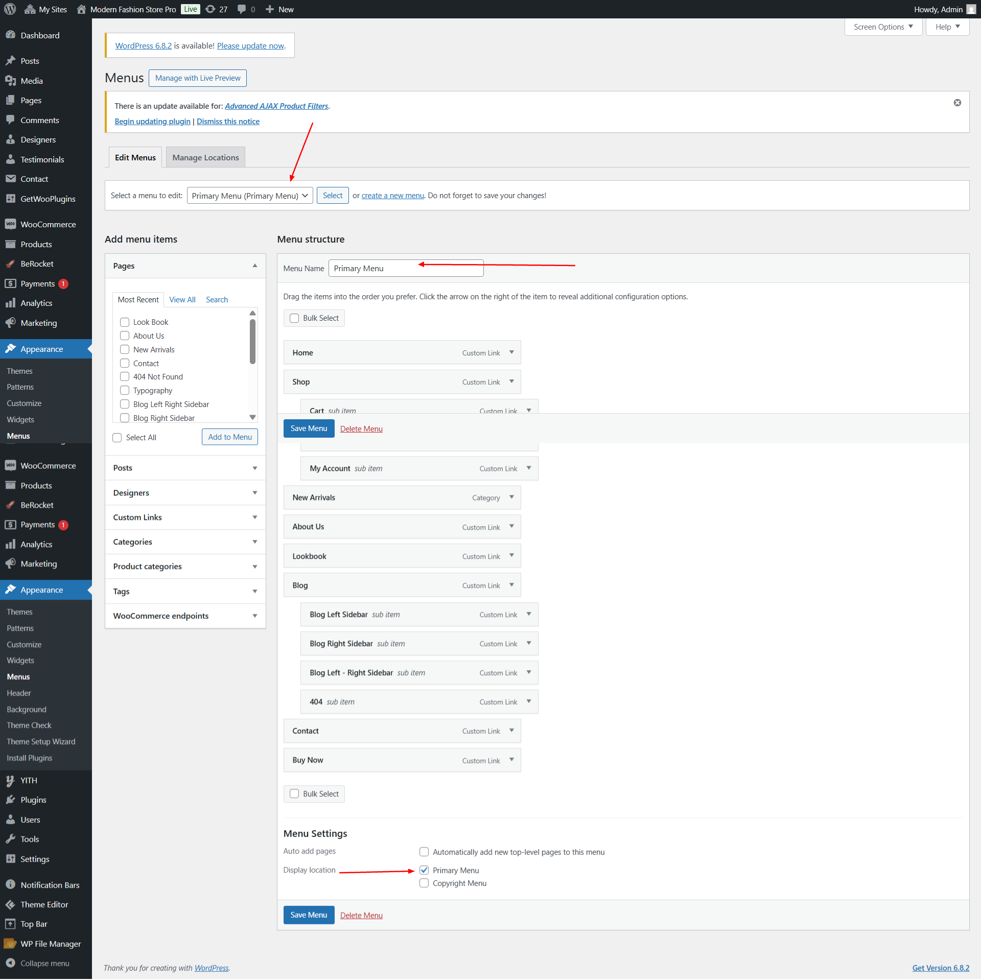Check the About Us page checkbox
This screenshot has height=980, width=981.
[125, 336]
